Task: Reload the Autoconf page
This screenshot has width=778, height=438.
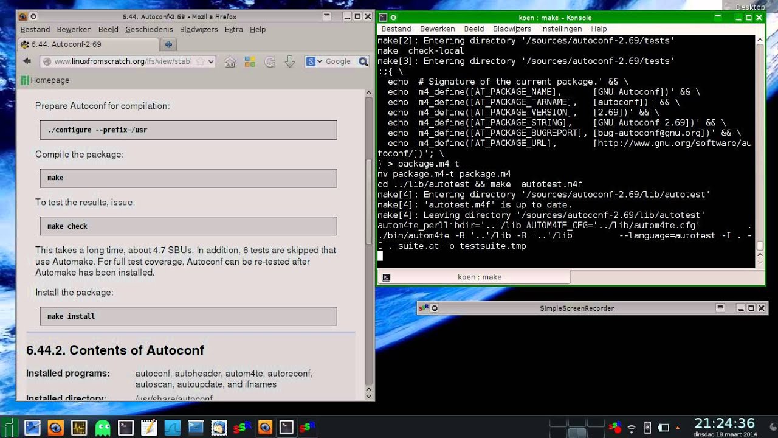Action: (270, 61)
